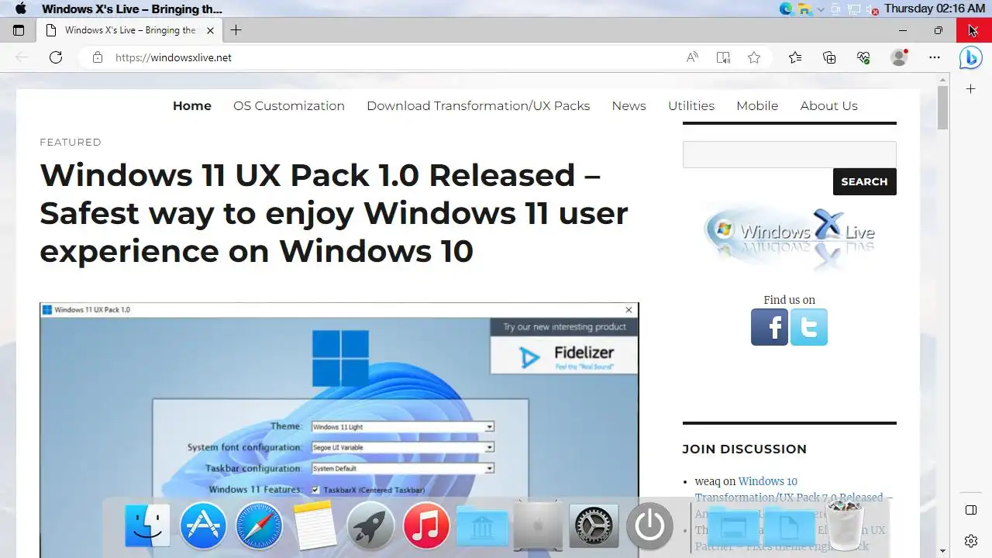
Task: Launch App Store from the dock
Action: coord(203,525)
